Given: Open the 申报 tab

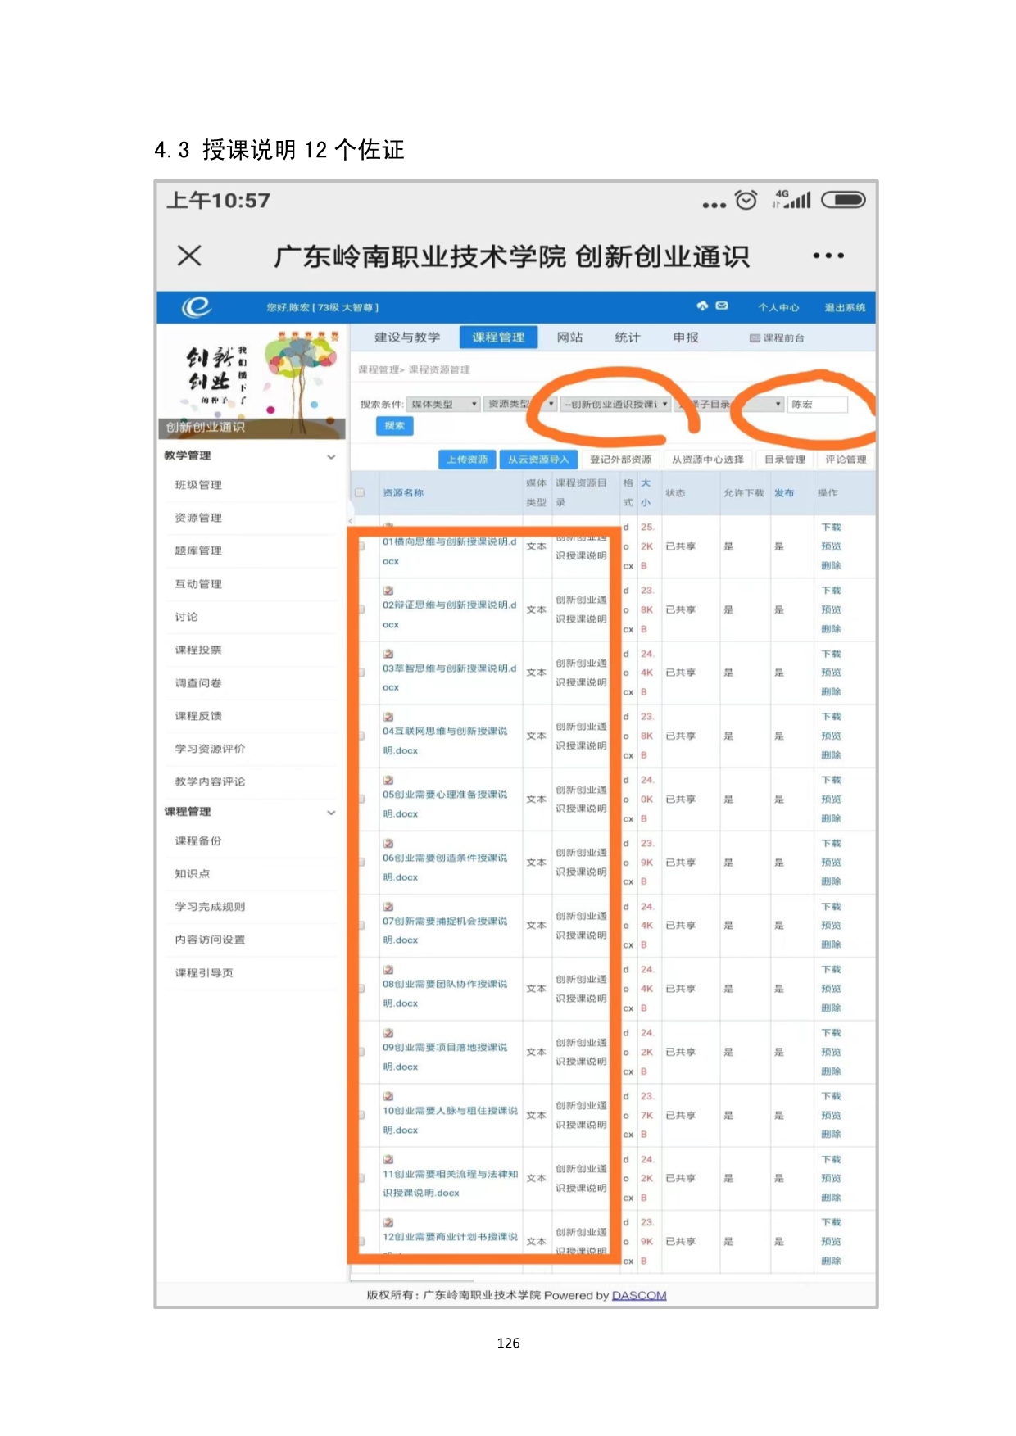Looking at the screenshot, I should coord(686,337).
